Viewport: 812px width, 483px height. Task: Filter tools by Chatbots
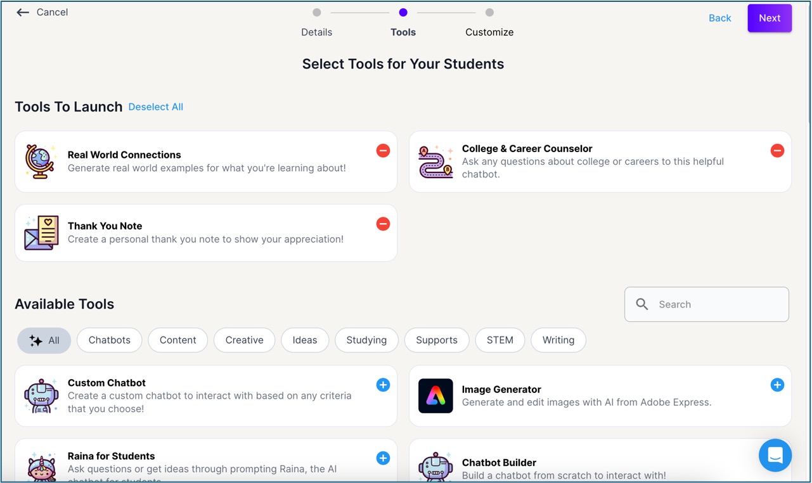(110, 340)
